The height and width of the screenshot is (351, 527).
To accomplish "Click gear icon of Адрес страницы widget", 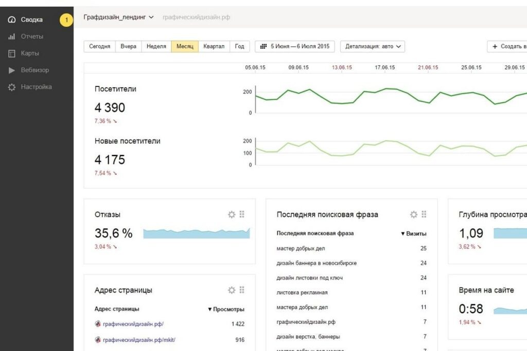I will point(232,290).
